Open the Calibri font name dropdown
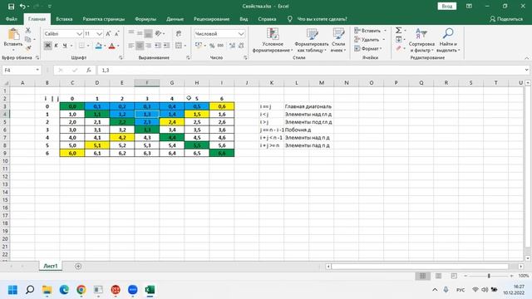The width and height of the screenshot is (532, 299). 79,33
